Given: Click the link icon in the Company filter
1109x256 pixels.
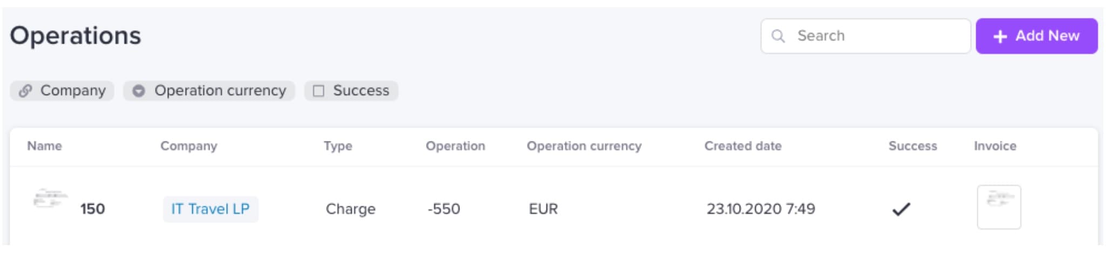Looking at the screenshot, I should [x=25, y=91].
